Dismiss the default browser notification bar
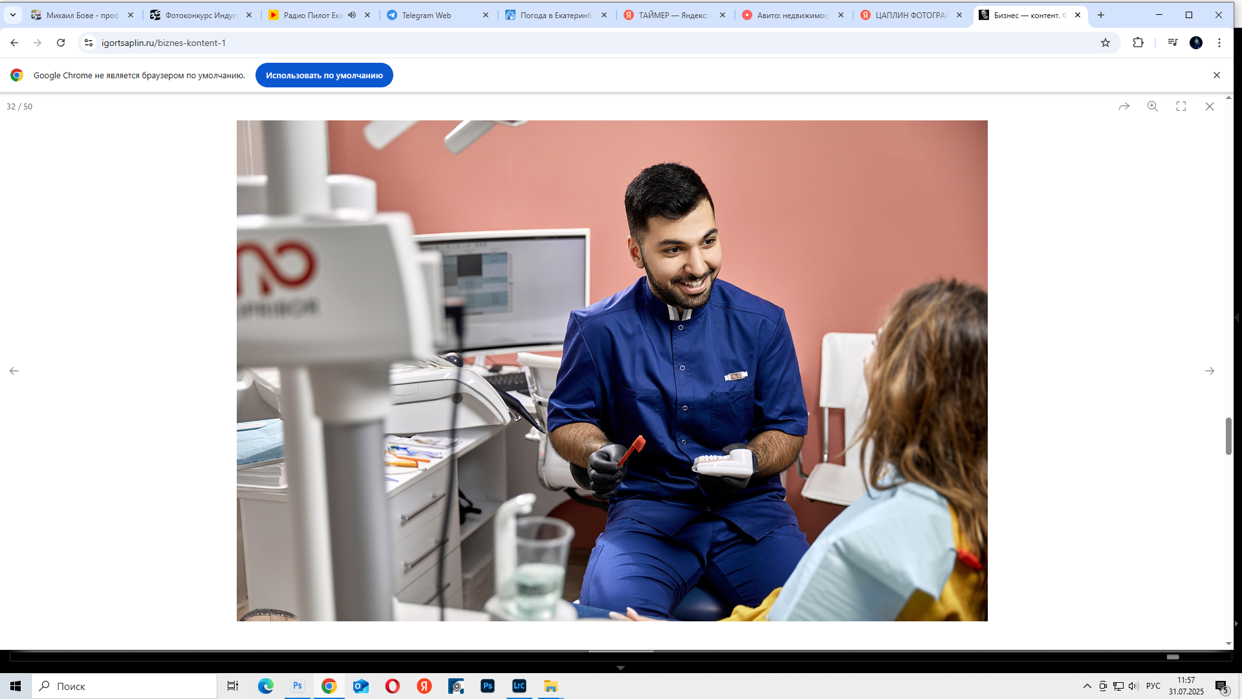The width and height of the screenshot is (1242, 699). [x=1217, y=75]
